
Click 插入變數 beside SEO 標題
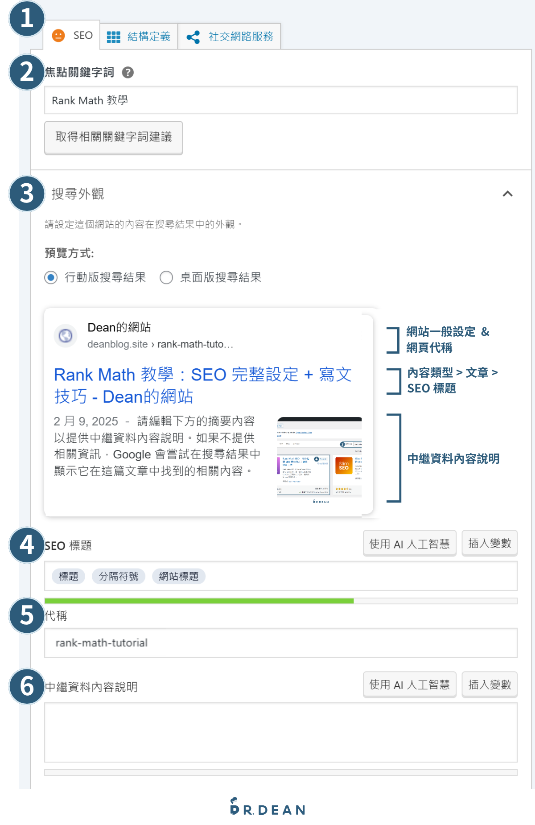point(490,543)
